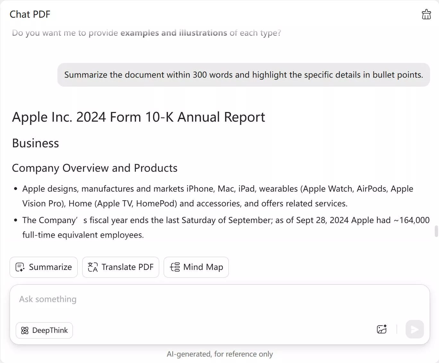This screenshot has height=363, width=439.
Task: Click the 'AI-generated, for reference only' disclaimer
Action: click(219, 354)
